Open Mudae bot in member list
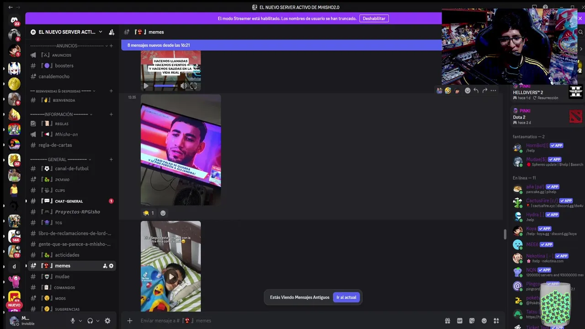Screen dimensions: 585x329 548,162
